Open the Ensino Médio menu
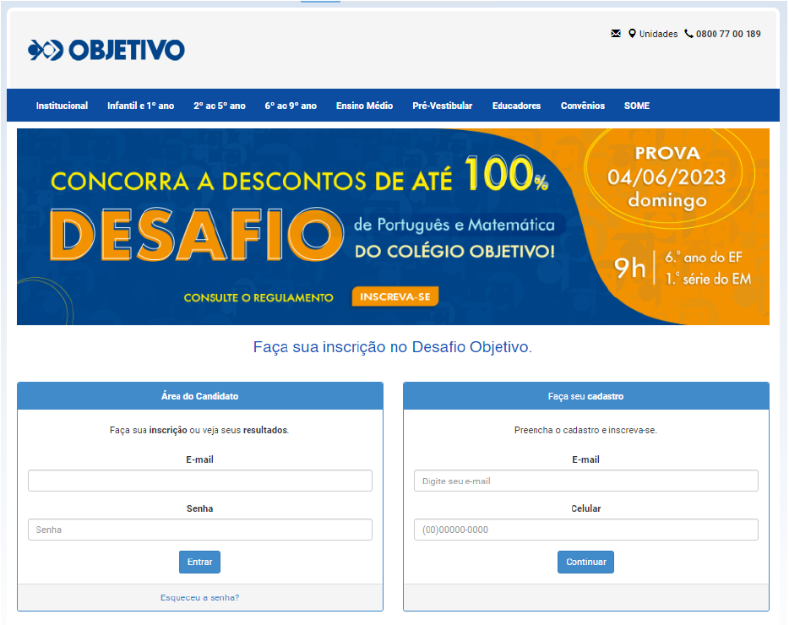The height and width of the screenshot is (625, 789). click(364, 106)
